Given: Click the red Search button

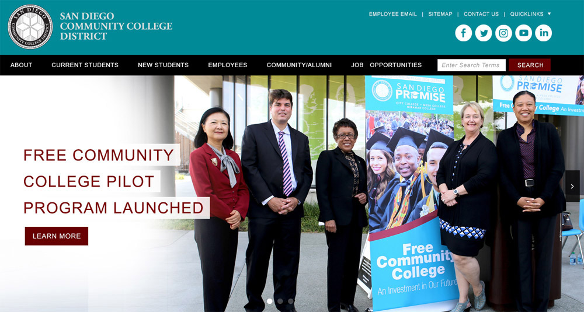Looking at the screenshot, I should click(530, 65).
